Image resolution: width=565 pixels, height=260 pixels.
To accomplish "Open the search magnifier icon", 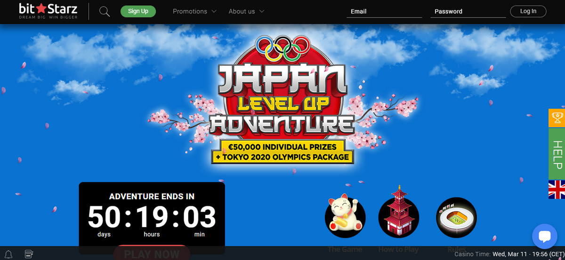I will [105, 11].
